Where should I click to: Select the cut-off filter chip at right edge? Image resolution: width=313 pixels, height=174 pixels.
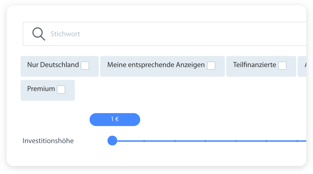tap(302, 66)
